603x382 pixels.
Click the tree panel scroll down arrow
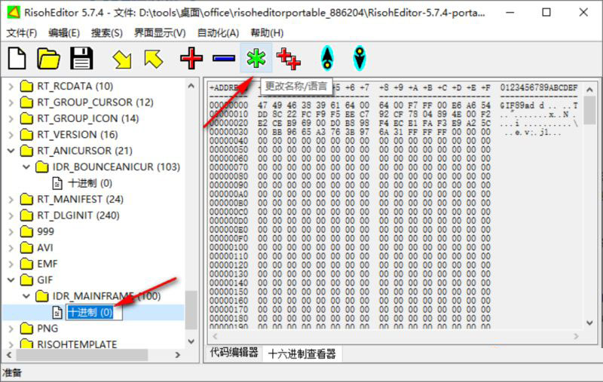pos(191,341)
